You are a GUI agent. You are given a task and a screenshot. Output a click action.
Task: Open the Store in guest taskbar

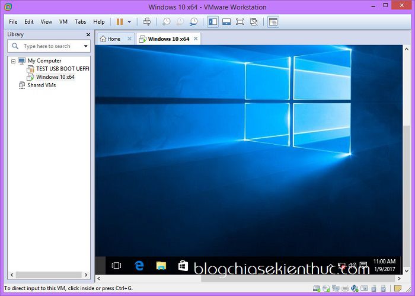(183, 265)
